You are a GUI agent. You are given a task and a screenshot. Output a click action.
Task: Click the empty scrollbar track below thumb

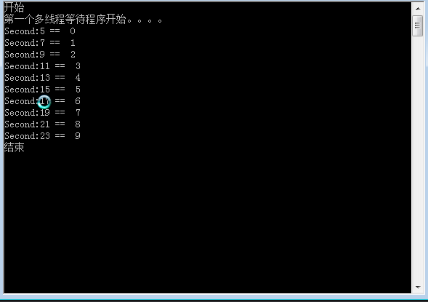418,159
